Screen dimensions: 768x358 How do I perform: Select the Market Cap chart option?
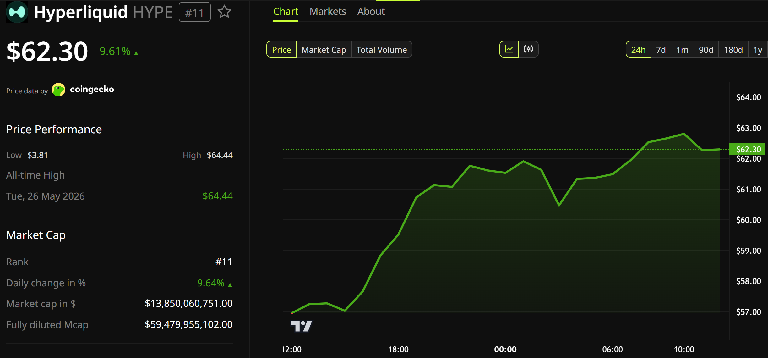[324, 50]
